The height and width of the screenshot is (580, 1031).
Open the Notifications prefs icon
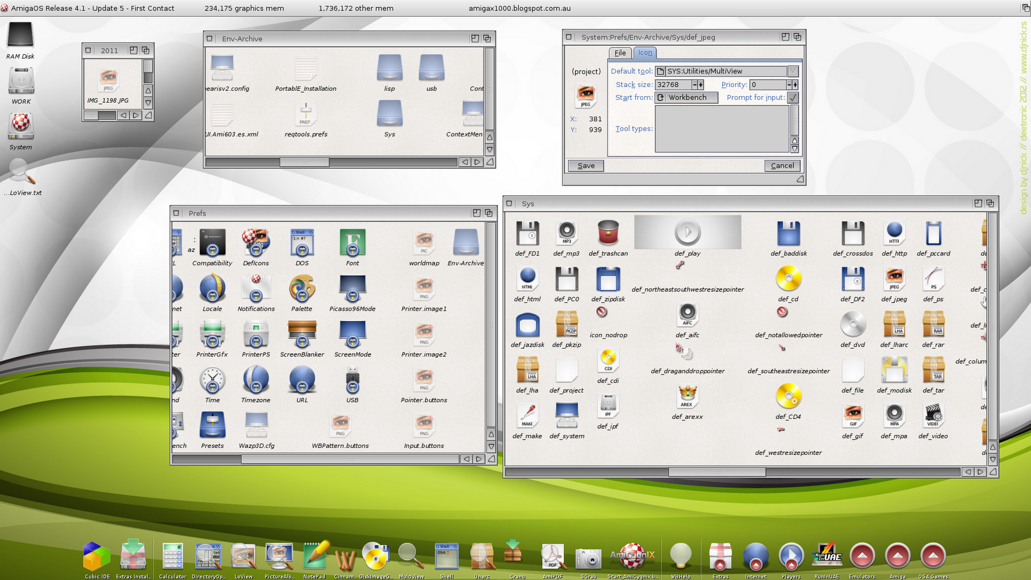click(256, 289)
